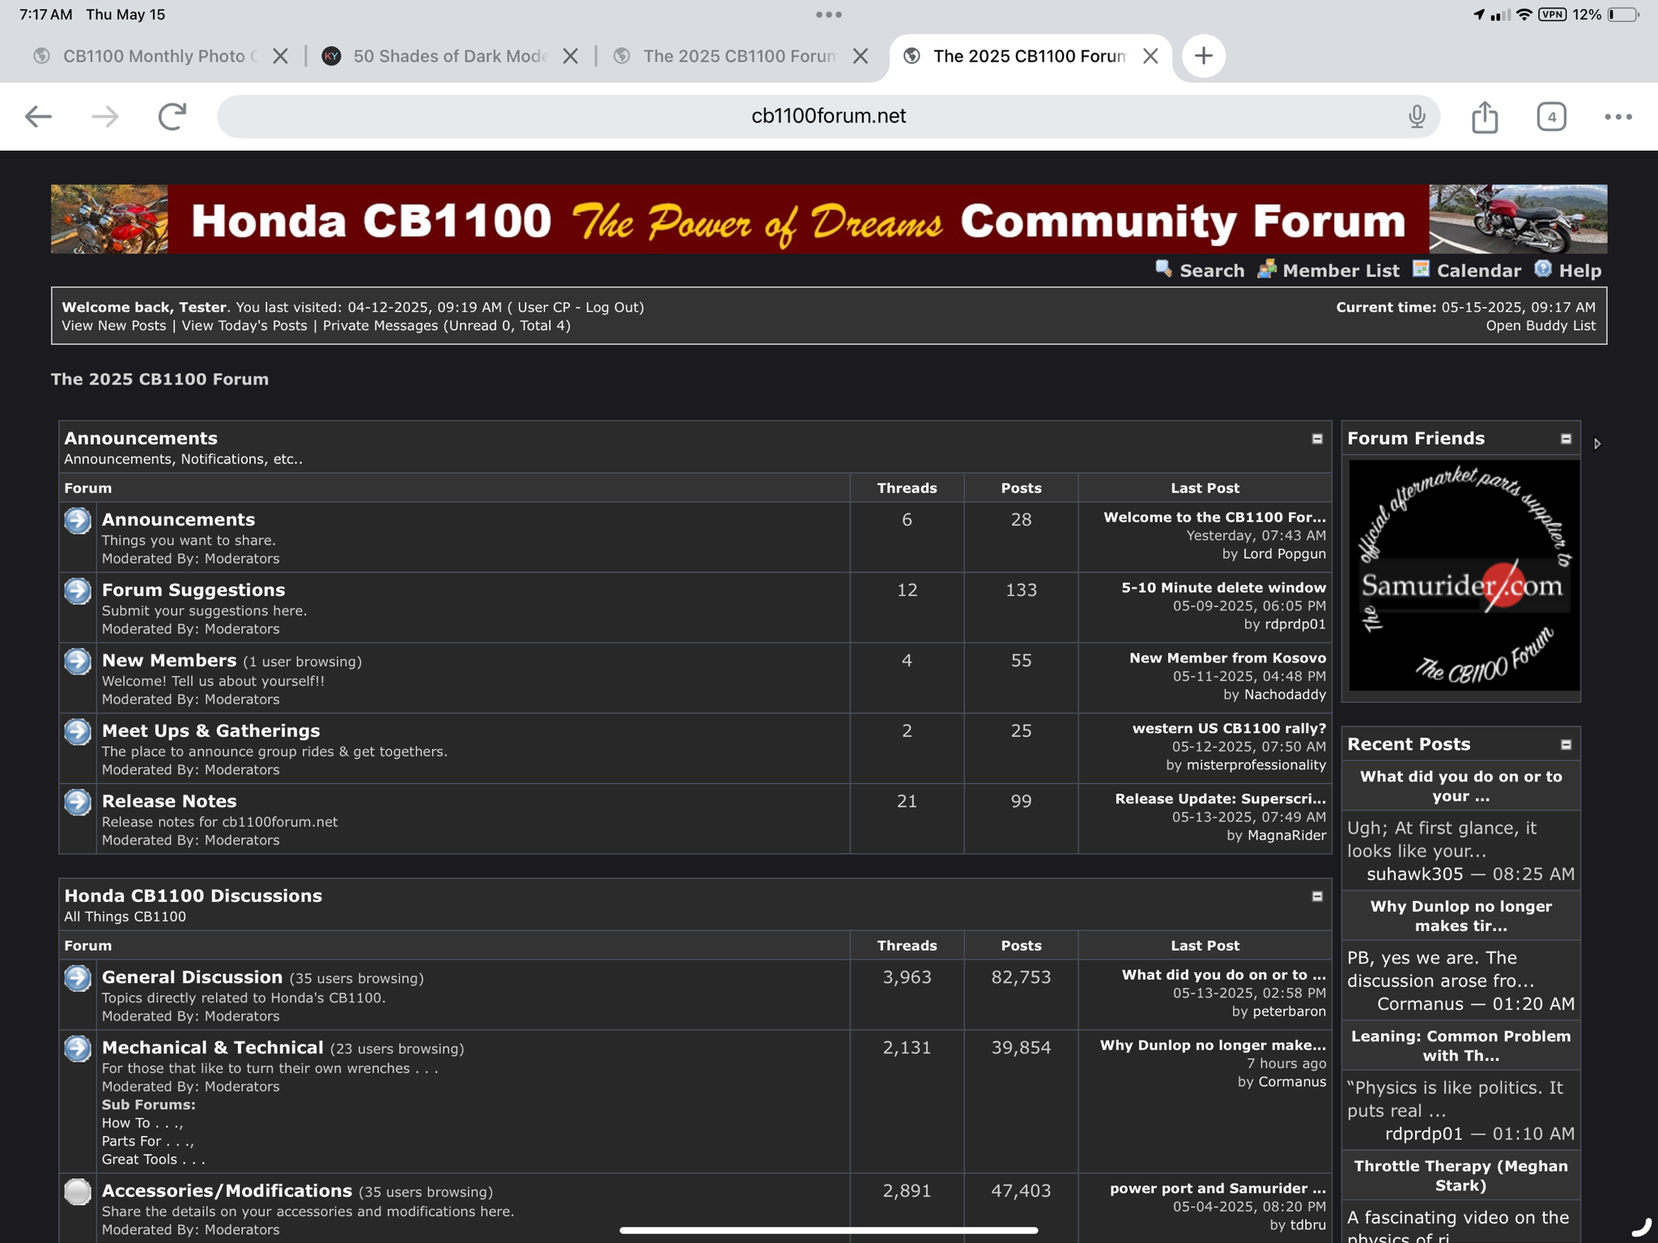Viewport: 1658px width, 1243px height.
Task: Click the sidebar hide arrow beside Forum Friends
Action: click(x=1596, y=444)
